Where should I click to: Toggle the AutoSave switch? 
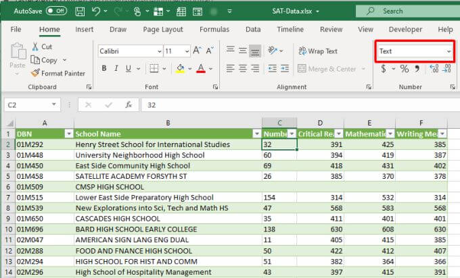tap(57, 11)
